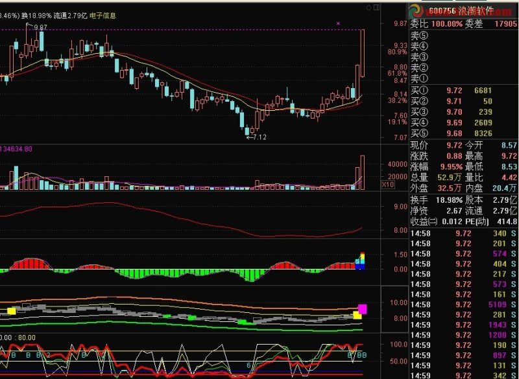The image size is (519, 379).
Task: Click the 134634.80 volume indicator value
Action: tap(16, 149)
